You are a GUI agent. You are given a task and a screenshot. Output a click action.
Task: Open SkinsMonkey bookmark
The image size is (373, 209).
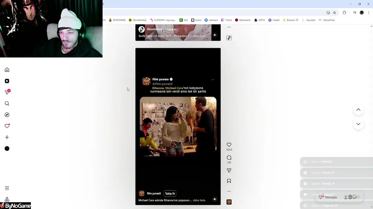[138, 20]
